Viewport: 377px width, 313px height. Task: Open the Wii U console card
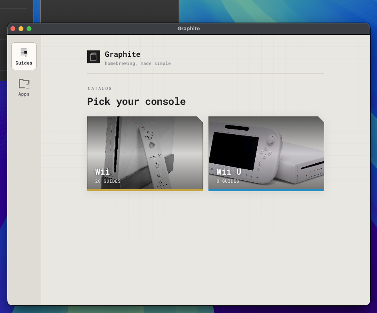tap(266, 154)
